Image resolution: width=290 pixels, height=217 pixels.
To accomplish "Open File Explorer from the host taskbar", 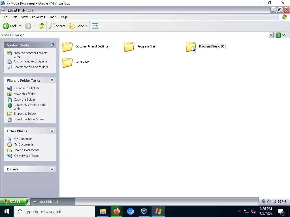I will (103, 211).
